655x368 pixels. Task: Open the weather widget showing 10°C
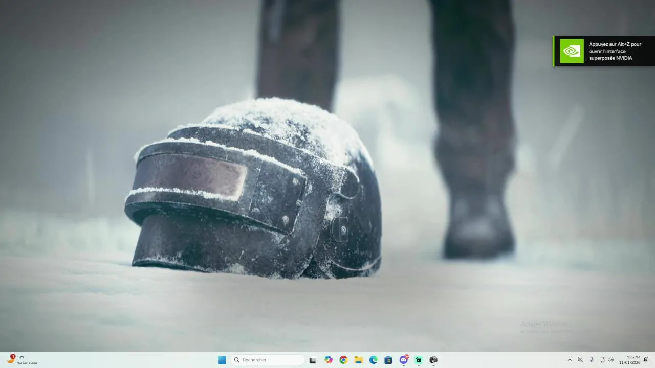tap(22, 359)
